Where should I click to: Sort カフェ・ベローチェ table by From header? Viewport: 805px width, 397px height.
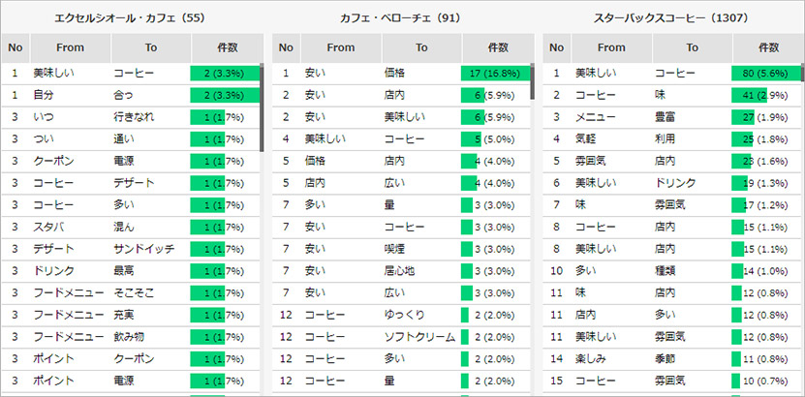click(x=341, y=48)
